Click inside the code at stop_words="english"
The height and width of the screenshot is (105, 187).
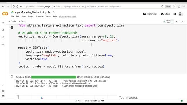pyautogui.click(x=100, y=40)
